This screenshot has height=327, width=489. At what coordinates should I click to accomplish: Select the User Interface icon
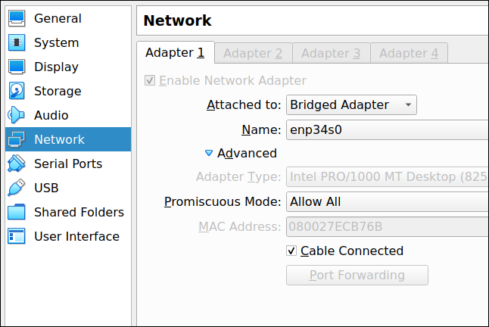[x=17, y=236]
